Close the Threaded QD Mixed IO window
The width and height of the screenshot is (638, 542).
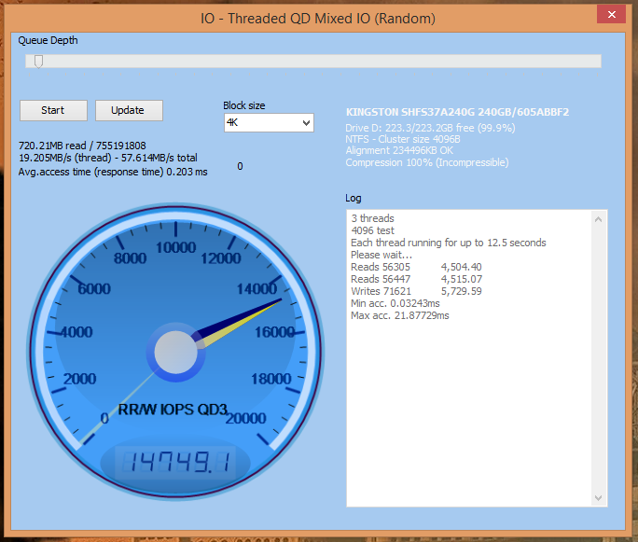click(x=611, y=15)
